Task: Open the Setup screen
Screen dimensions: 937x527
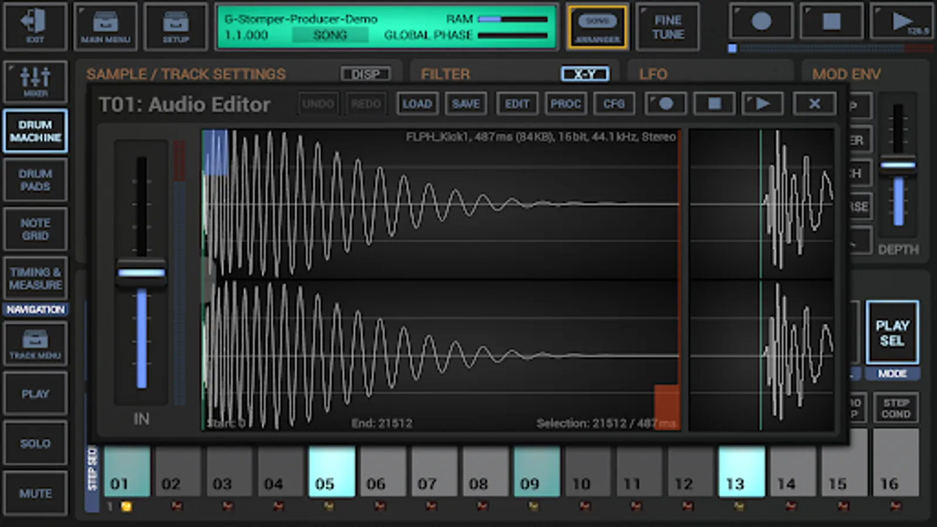Action: (x=176, y=26)
